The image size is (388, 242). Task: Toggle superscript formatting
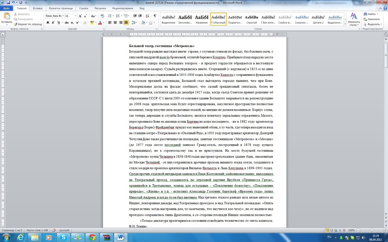78,23
